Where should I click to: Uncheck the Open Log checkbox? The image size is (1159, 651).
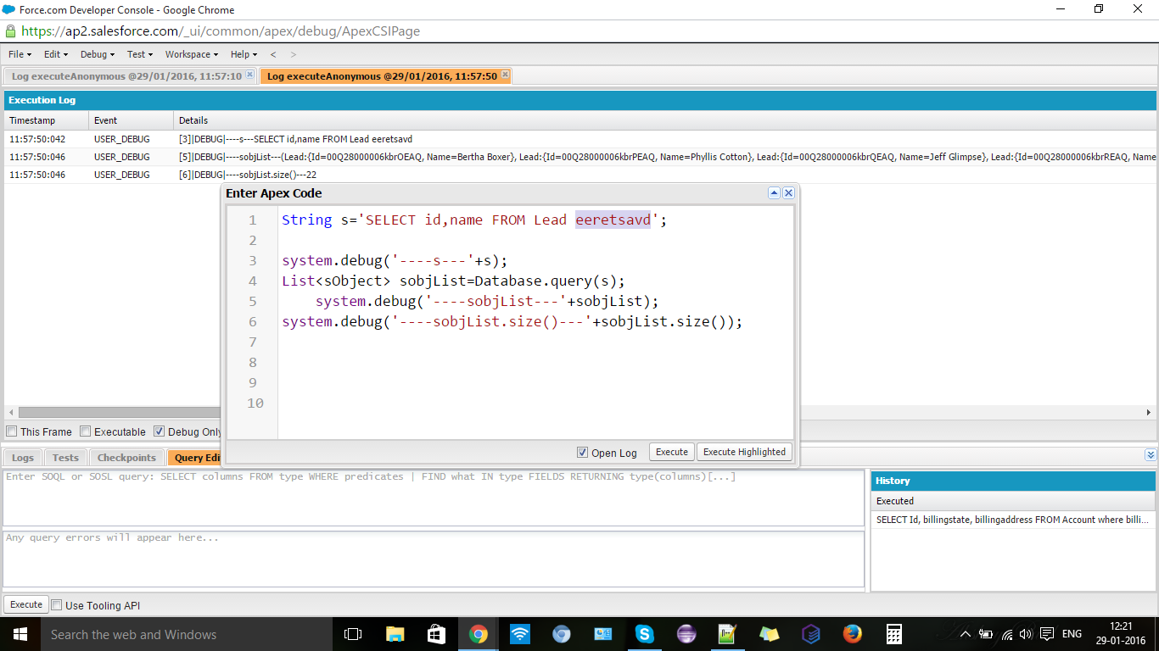[582, 453]
